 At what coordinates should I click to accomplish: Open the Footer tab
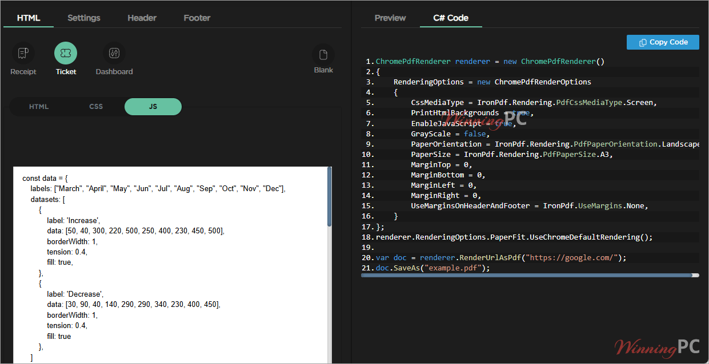click(197, 18)
